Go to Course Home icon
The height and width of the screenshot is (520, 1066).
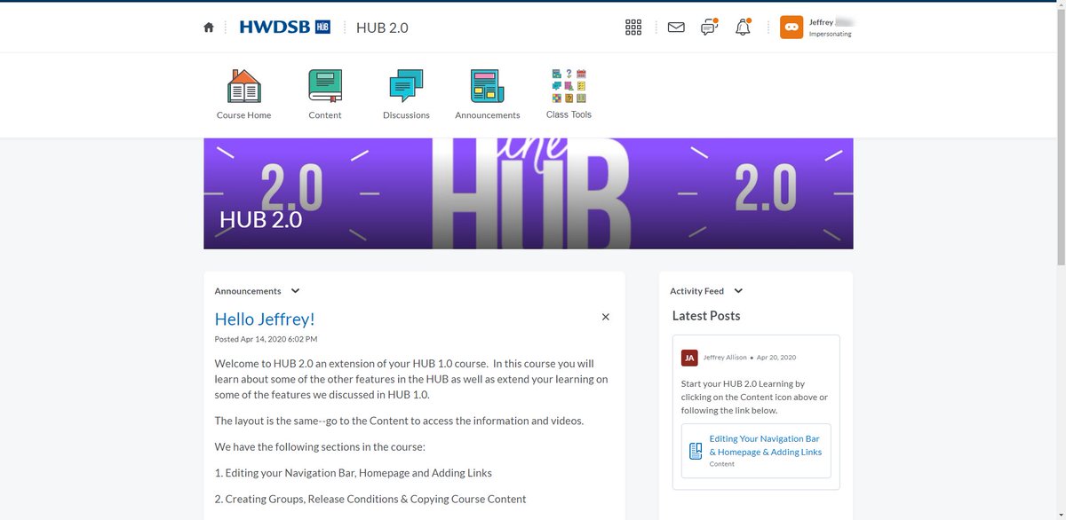pos(244,86)
